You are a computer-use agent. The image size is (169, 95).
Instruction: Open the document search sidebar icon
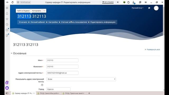tap(7, 35)
